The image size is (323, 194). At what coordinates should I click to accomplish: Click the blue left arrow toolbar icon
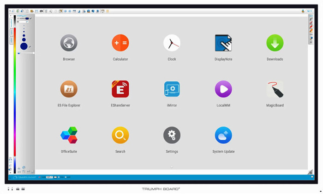tap(66, 11)
